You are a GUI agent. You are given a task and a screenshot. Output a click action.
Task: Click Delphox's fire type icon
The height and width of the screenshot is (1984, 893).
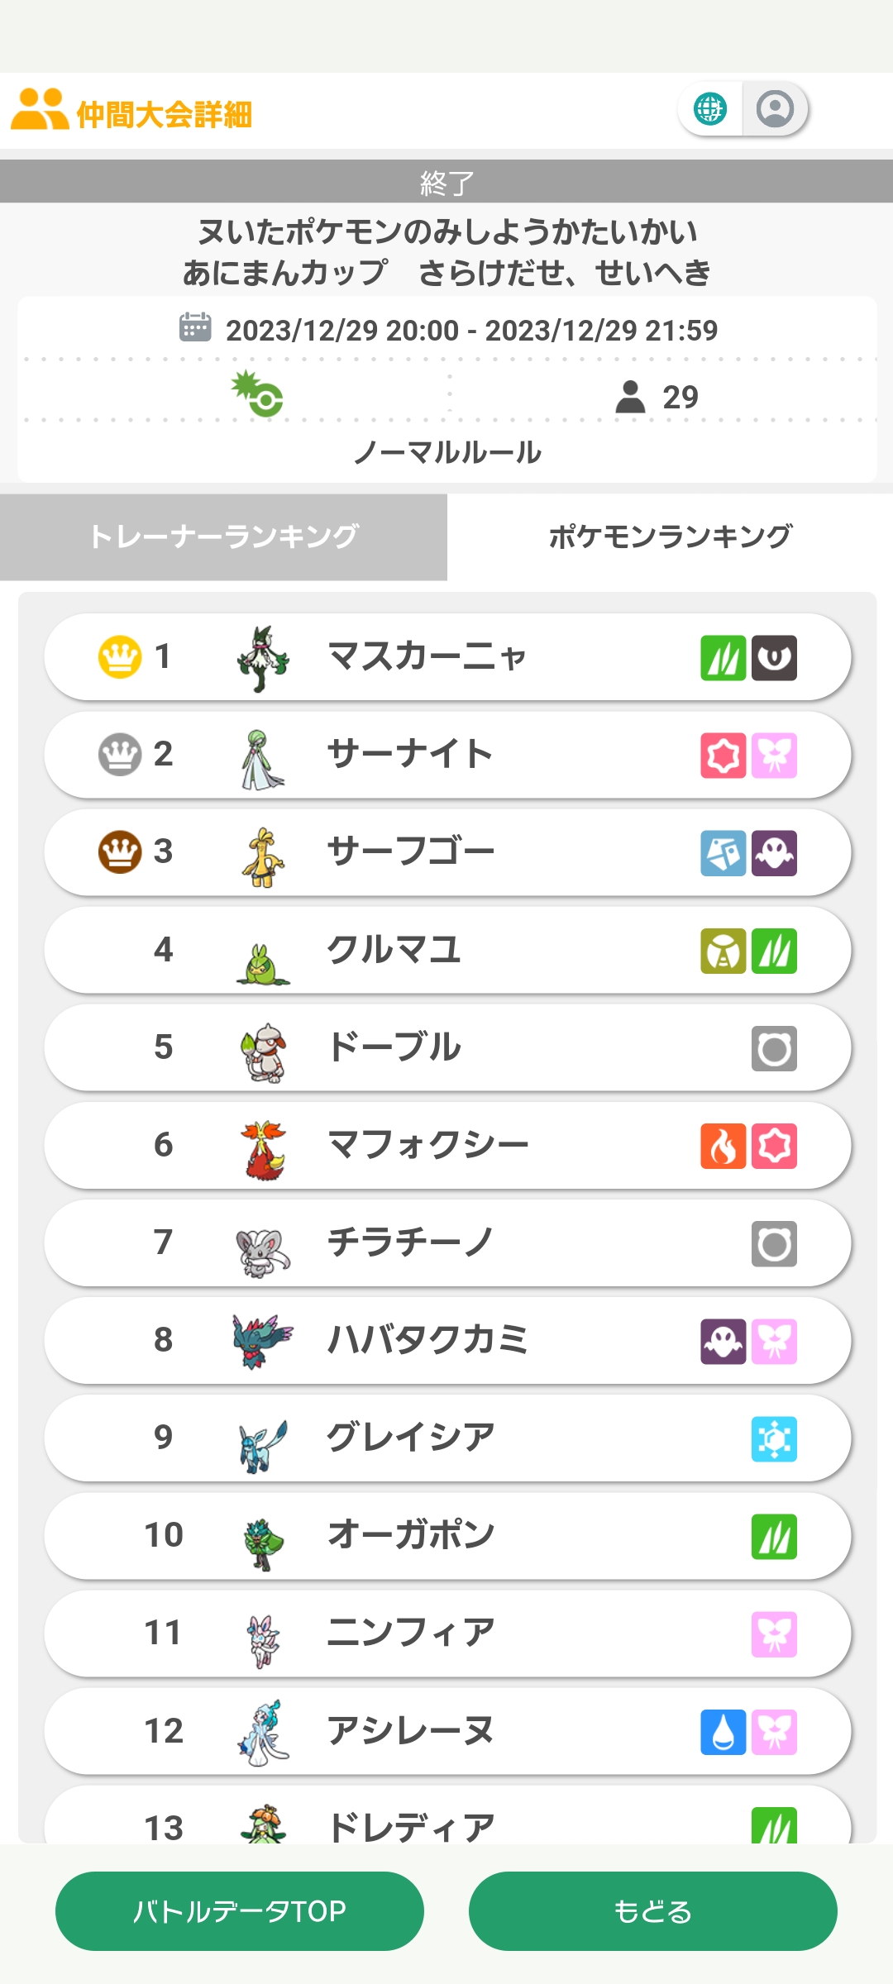tap(723, 1146)
